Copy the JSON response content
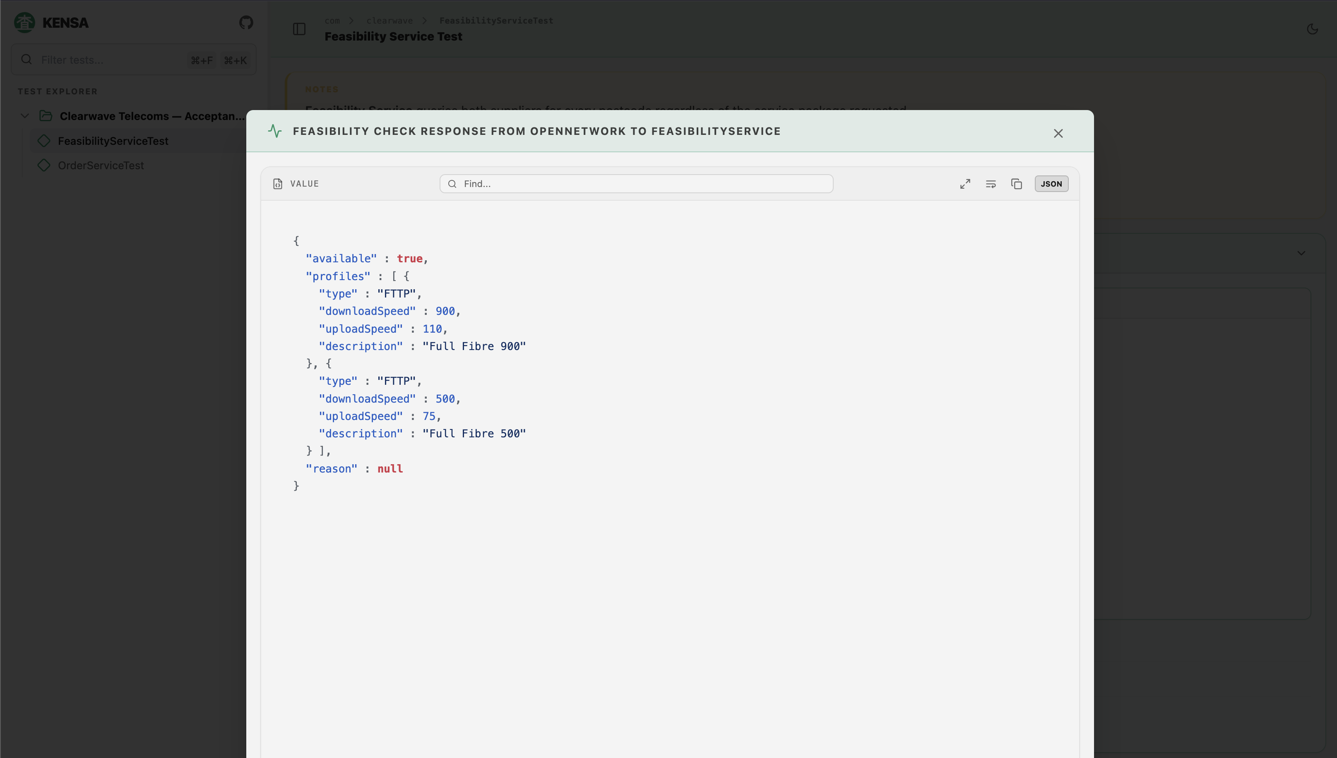Viewport: 1337px width, 758px height. click(1016, 183)
